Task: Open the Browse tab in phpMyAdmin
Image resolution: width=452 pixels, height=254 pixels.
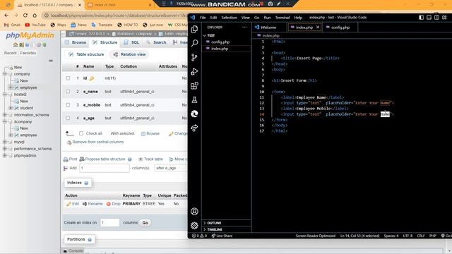Action: (76, 42)
